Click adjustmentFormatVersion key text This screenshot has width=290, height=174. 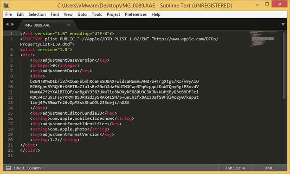71,135
